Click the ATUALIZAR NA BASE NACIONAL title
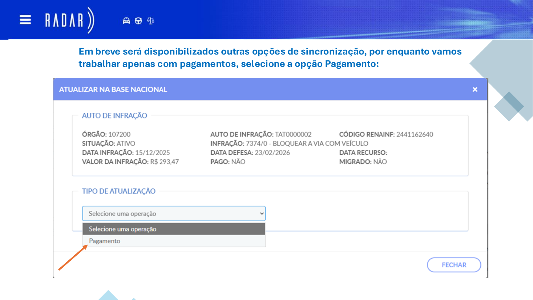533x300 pixels. (x=113, y=89)
